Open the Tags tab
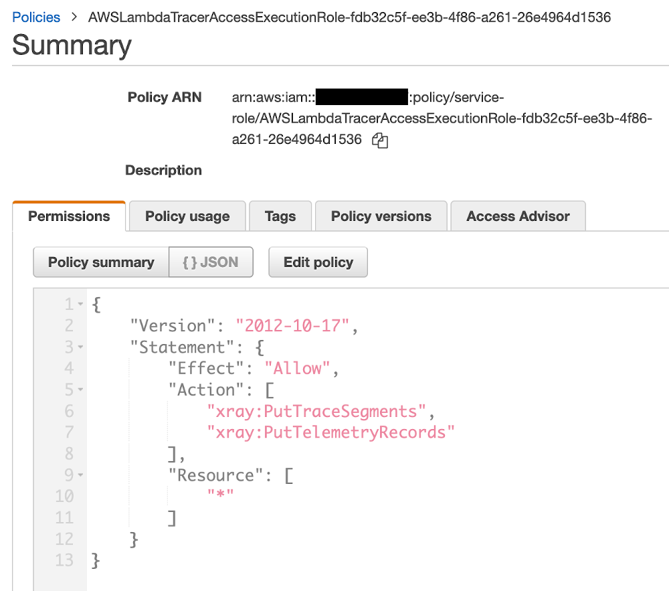This screenshot has width=669, height=591. [x=280, y=216]
